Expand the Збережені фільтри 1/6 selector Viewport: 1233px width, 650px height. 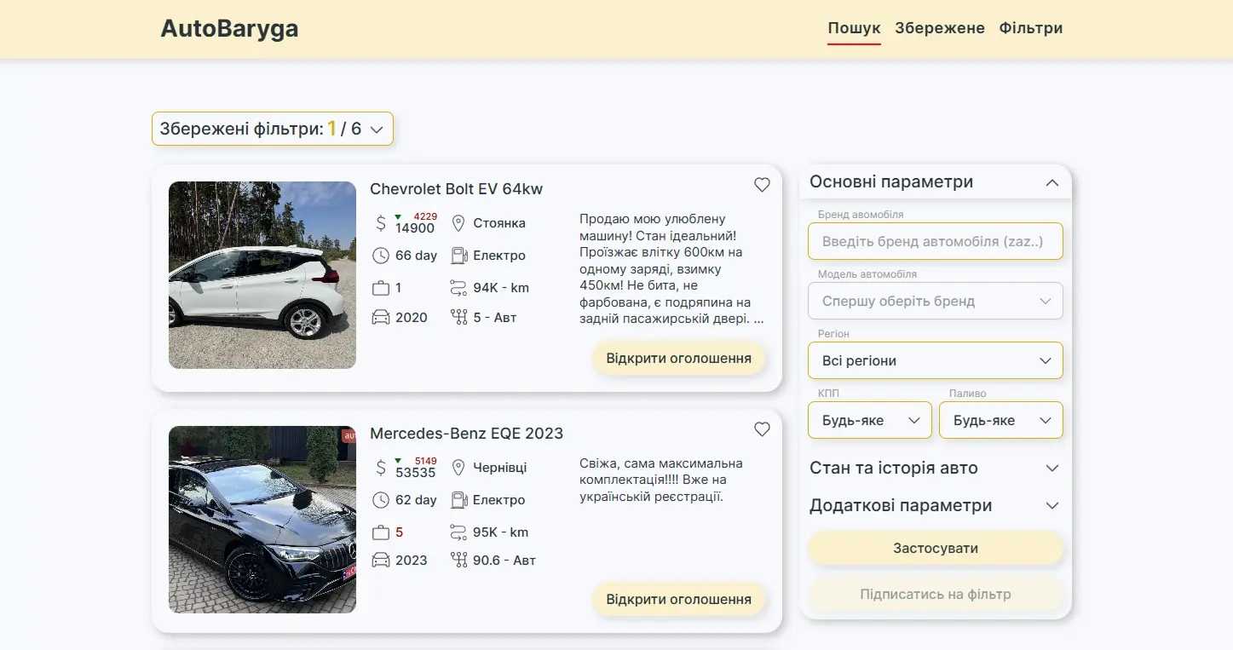[x=272, y=129]
